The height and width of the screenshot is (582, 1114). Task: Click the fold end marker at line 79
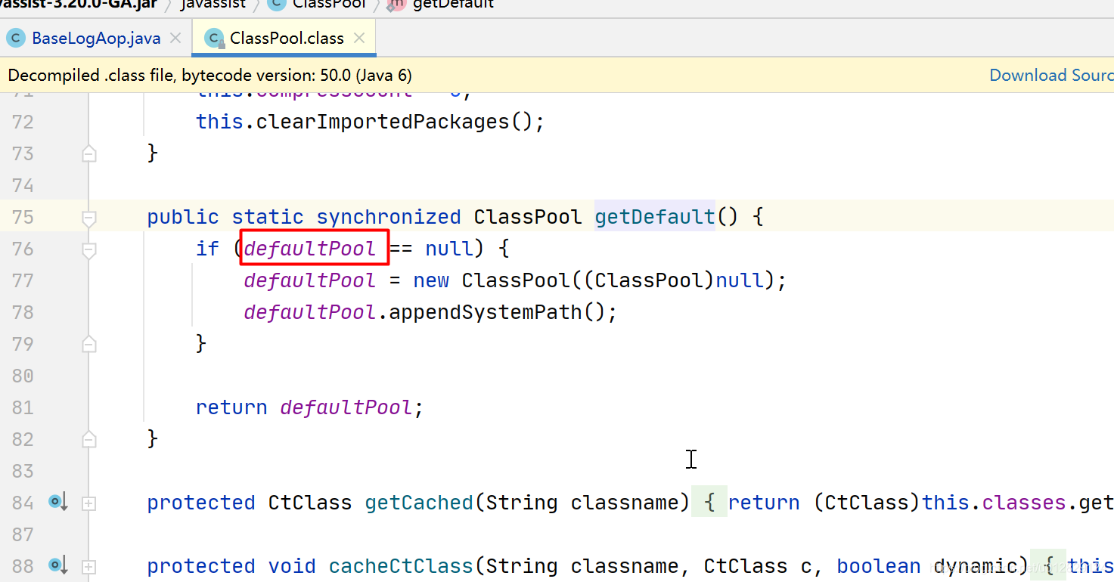click(88, 345)
